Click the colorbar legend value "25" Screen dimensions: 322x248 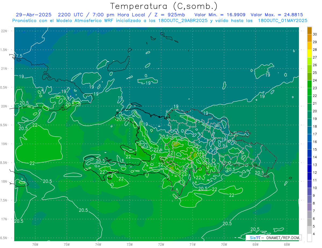point(315,73)
